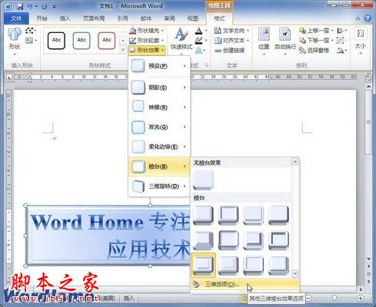Image resolution: width=376 pixels, height=307 pixels.
Task: Open the 形状效果 dropdown button
Action: 147,51
